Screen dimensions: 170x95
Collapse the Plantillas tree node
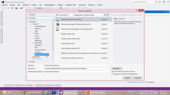(x=29, y=22)
